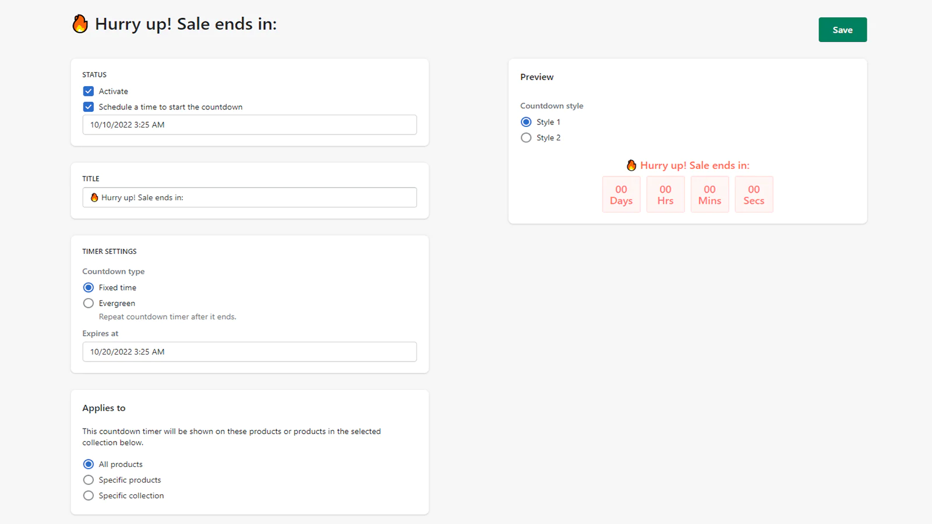Select Specific collection option
Image resolution: width=932 pixels, height=524 pixels.
click(x=89, y=495)
